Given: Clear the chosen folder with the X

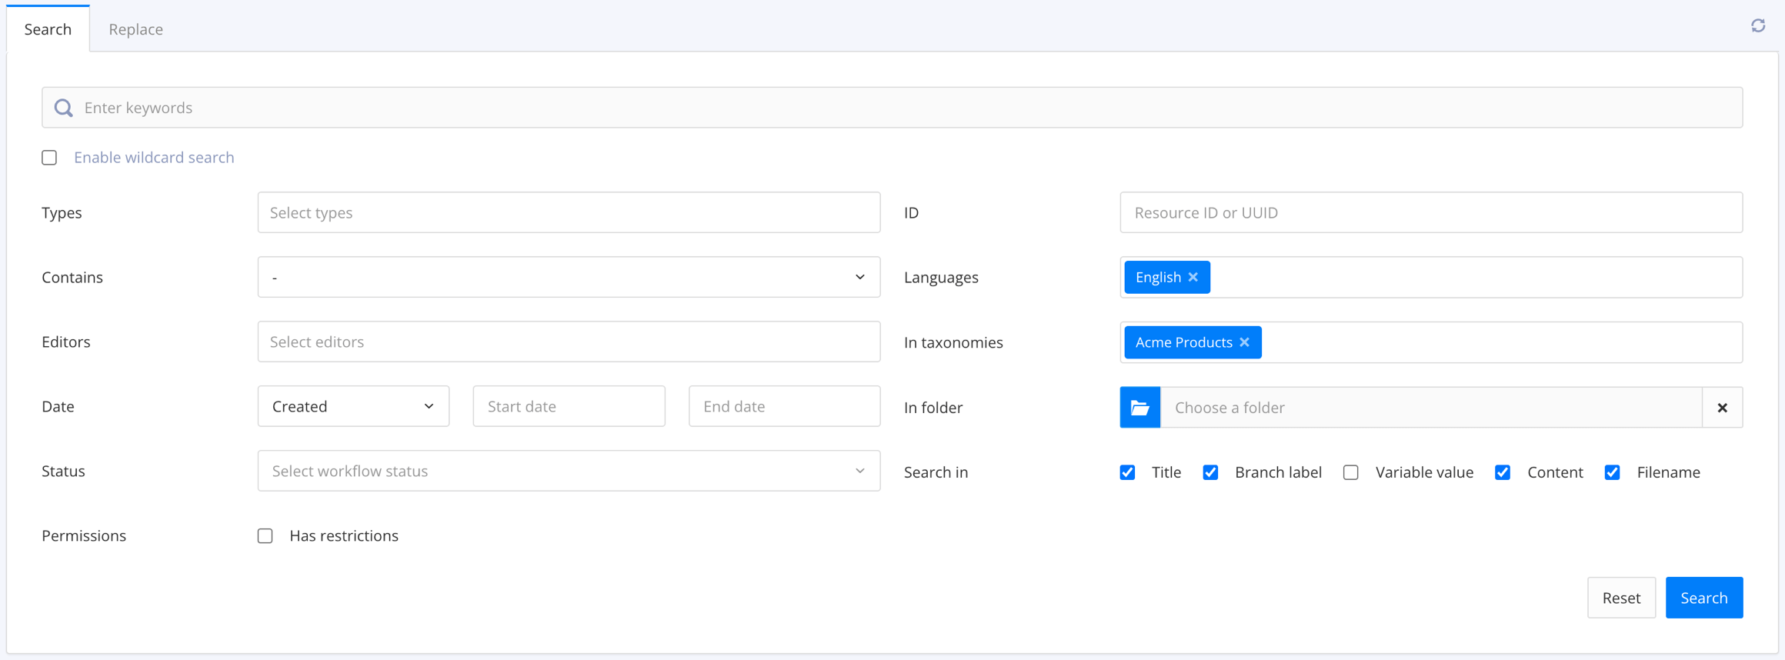Looking at the screenshot, I should pos(1723,408).
